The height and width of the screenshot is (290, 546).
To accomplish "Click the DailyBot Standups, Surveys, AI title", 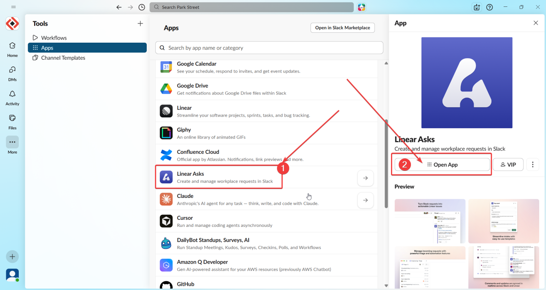I will (213, 240).
